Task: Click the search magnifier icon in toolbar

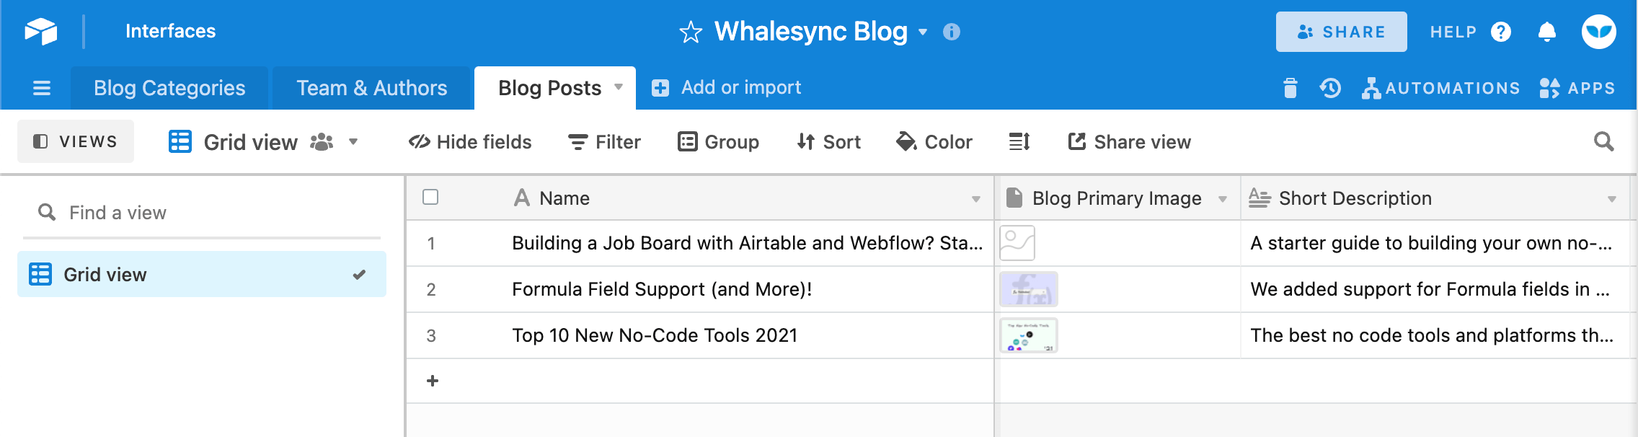Action: coord(1603,141)
